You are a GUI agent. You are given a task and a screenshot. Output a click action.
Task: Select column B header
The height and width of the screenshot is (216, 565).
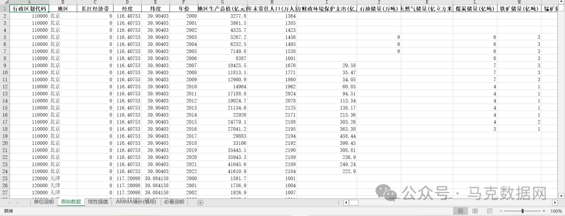(63, 2)
